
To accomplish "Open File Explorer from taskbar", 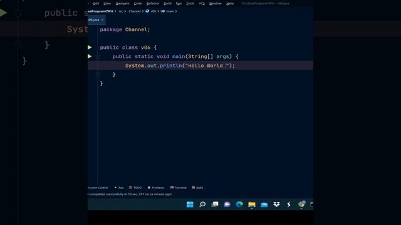I will click(x=252, y=204).
